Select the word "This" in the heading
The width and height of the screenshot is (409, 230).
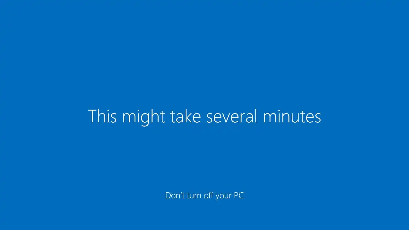tap(102, 116)
